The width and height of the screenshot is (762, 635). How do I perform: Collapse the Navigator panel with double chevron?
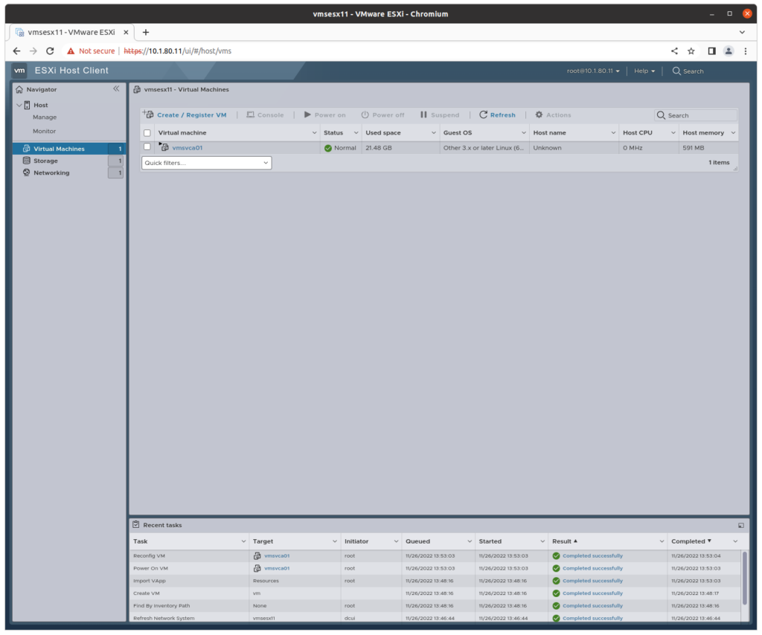click(x=116, y=88)
